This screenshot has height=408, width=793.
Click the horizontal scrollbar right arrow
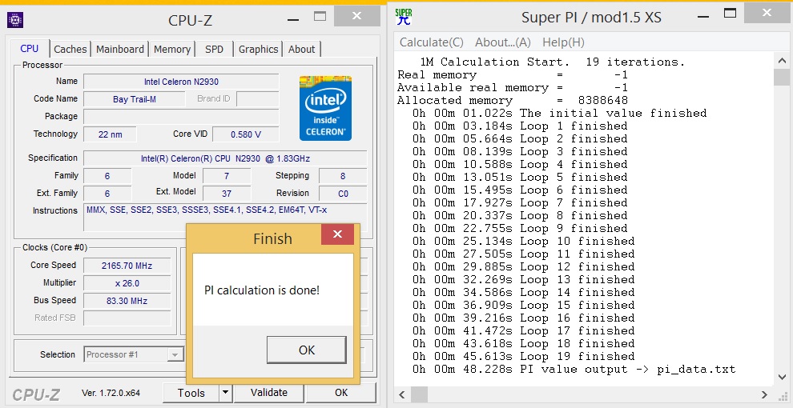pos(765,394)
